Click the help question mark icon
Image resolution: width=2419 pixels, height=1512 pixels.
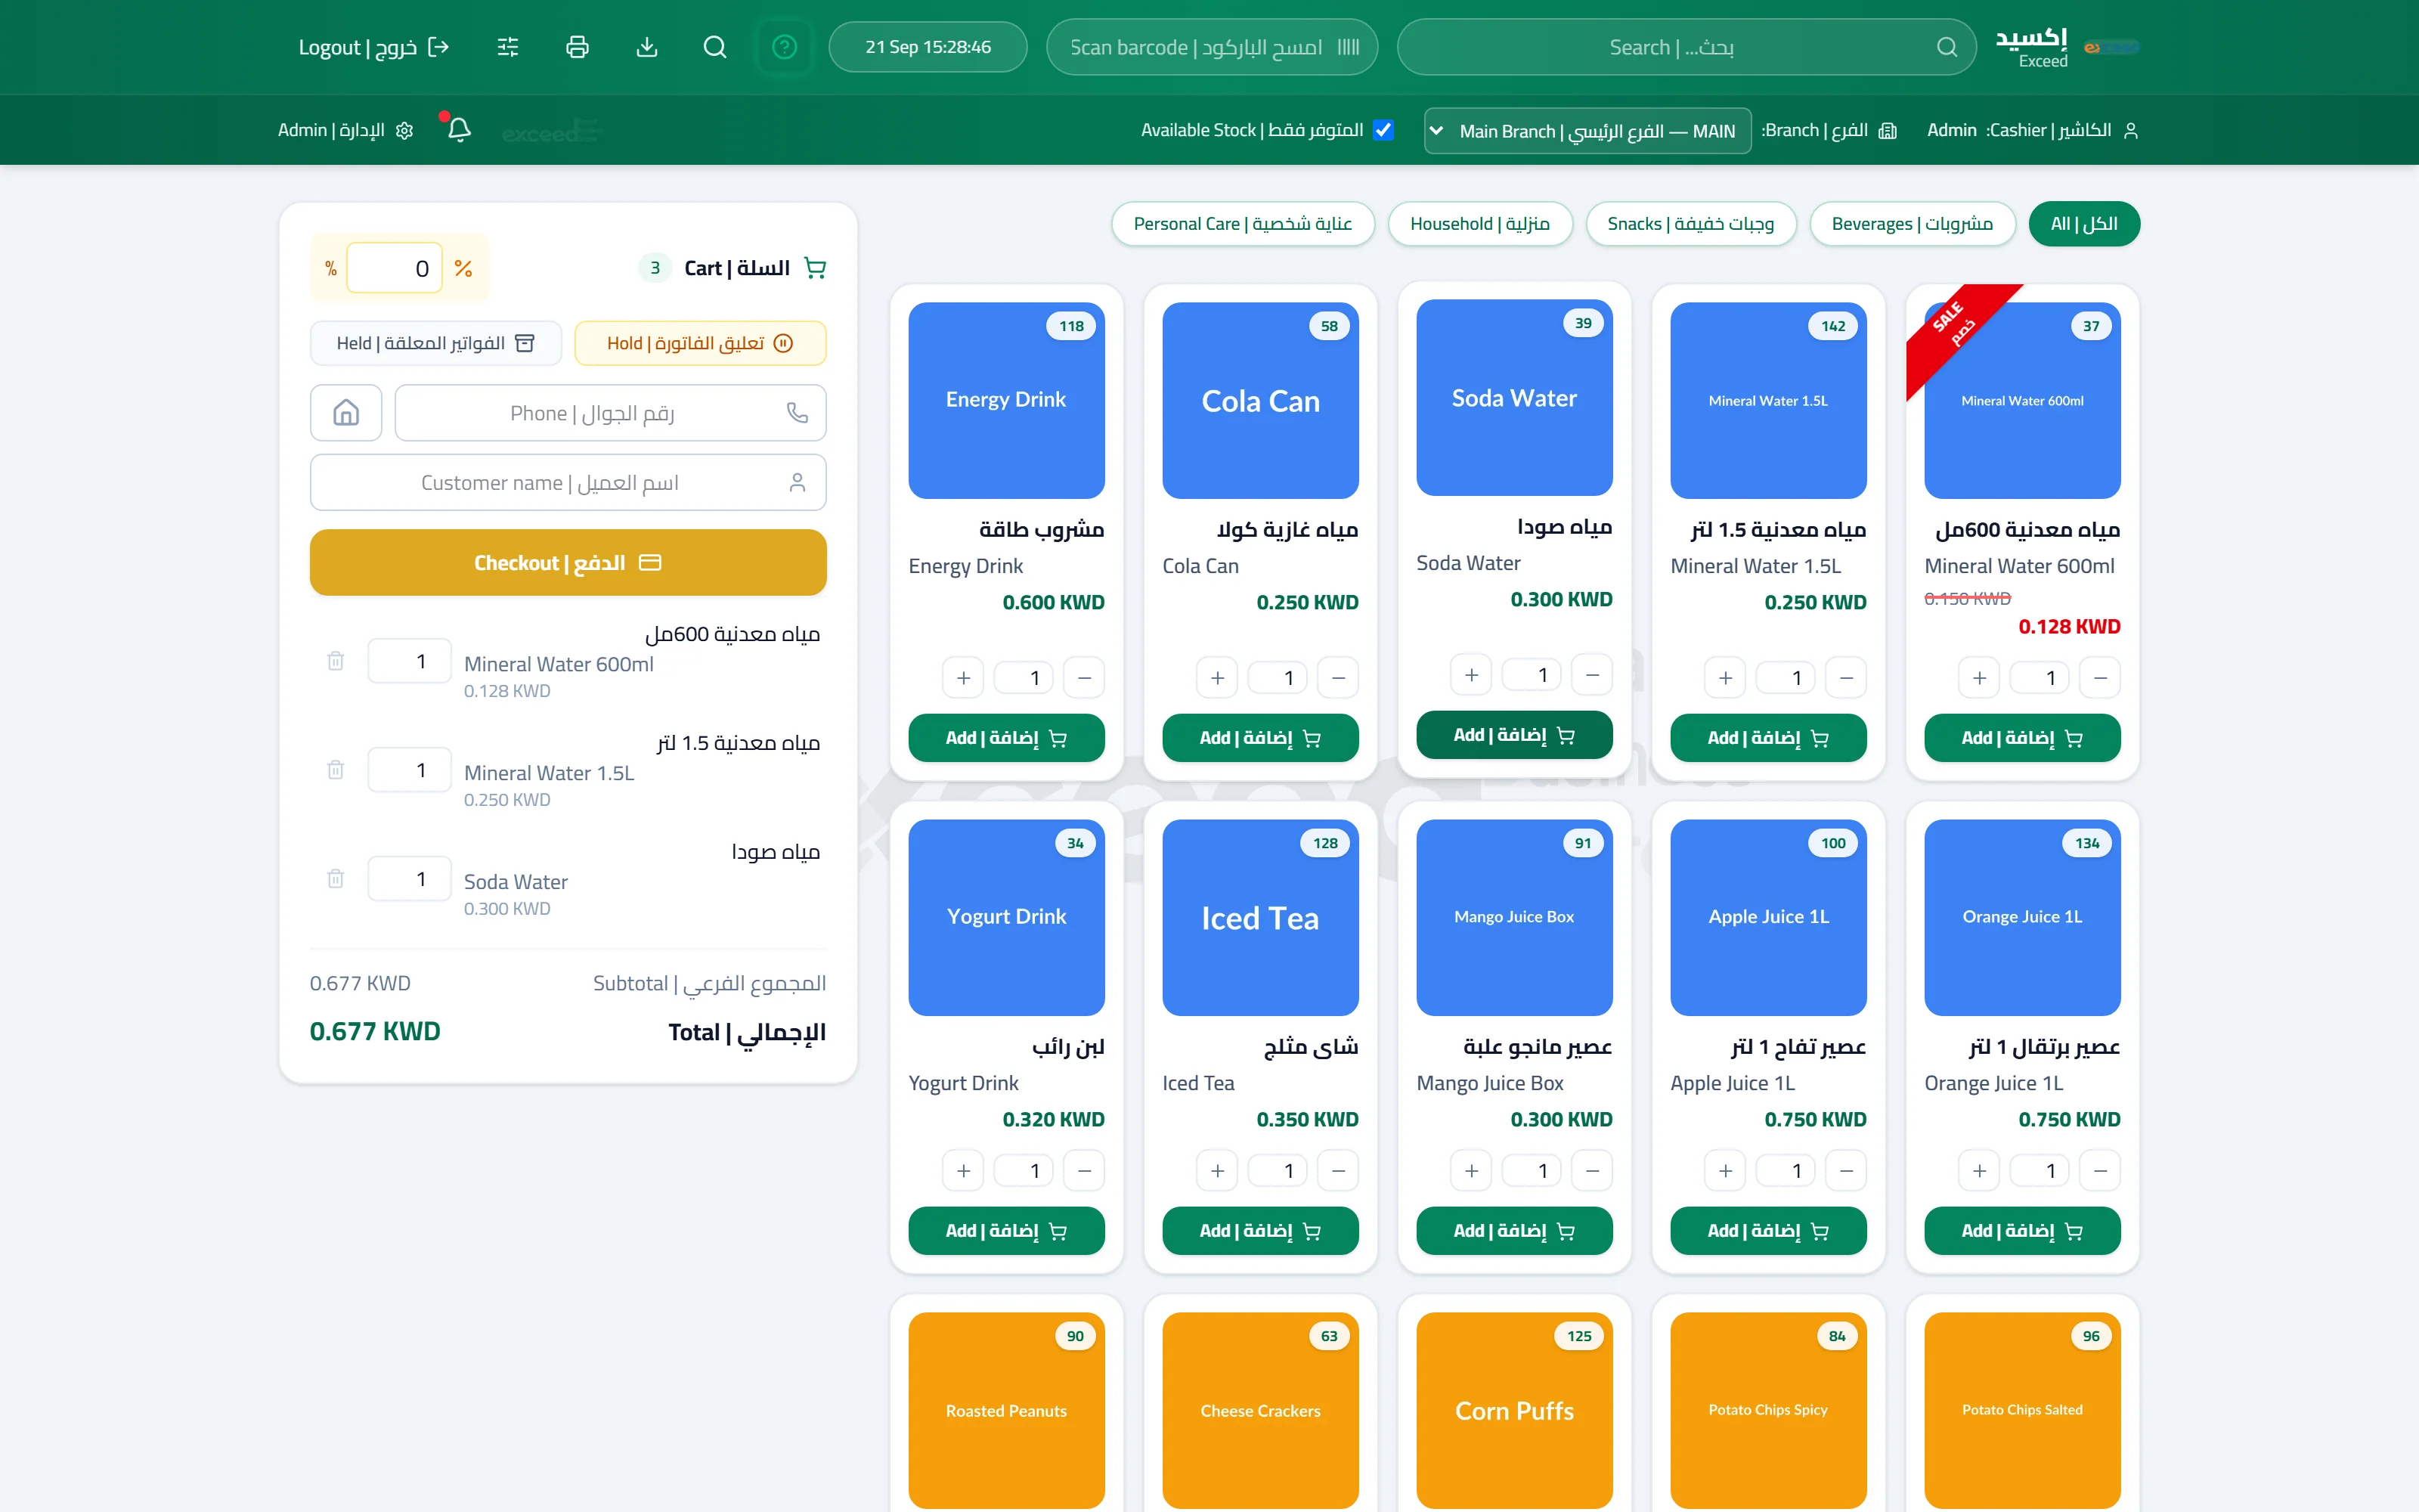coord(785,47)
